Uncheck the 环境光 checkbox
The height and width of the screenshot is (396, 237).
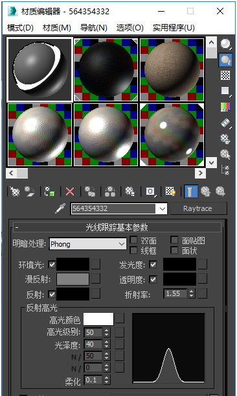52,265
